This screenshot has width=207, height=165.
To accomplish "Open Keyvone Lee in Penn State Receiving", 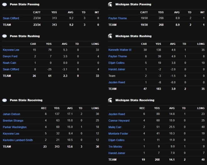I will coord(11,133).
